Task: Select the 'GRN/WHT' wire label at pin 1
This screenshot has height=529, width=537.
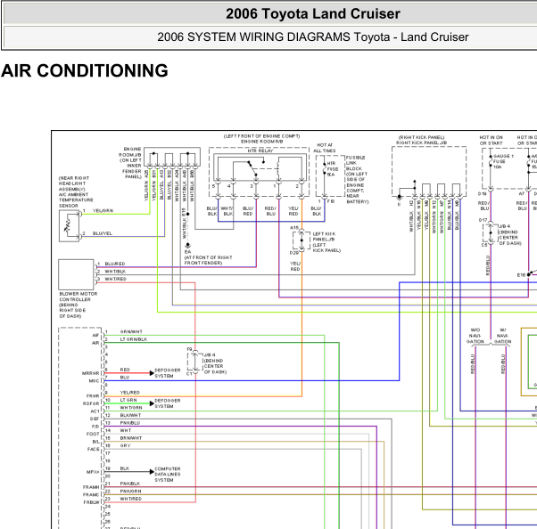Action: click(131, 331)
